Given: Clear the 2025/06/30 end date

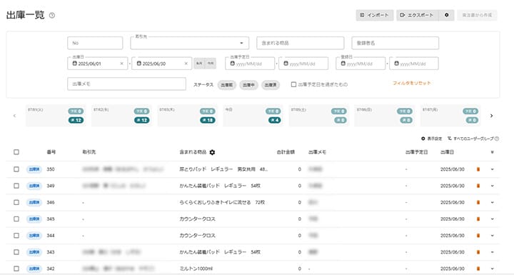Looking at the screenshot, I should point(186,64).
